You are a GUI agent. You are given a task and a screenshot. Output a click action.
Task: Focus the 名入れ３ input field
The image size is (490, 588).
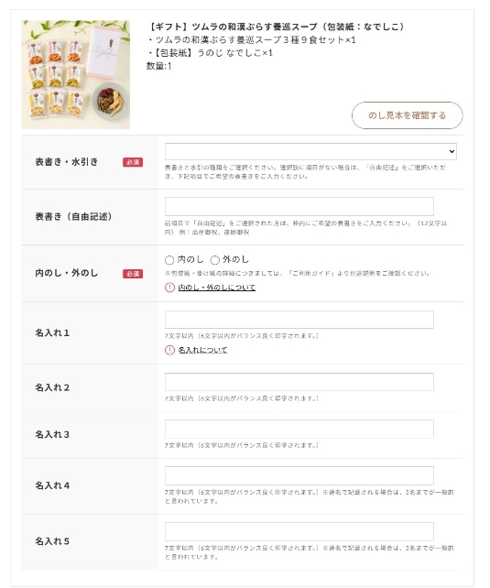click(299, 429)
